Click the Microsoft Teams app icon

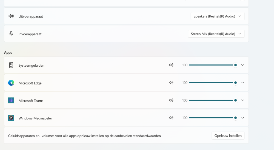(x=11, y=100)
